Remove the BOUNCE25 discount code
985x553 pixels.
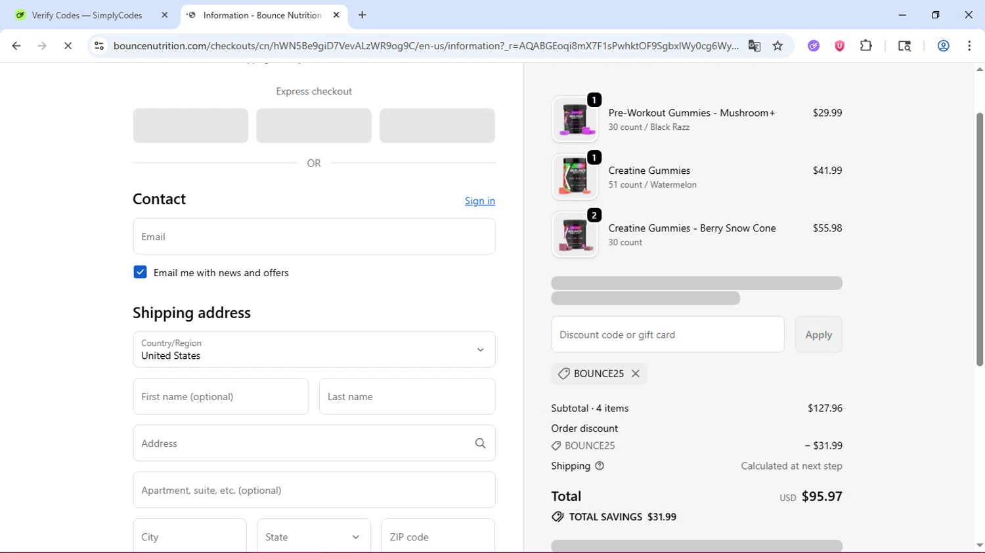click(636, 373)
